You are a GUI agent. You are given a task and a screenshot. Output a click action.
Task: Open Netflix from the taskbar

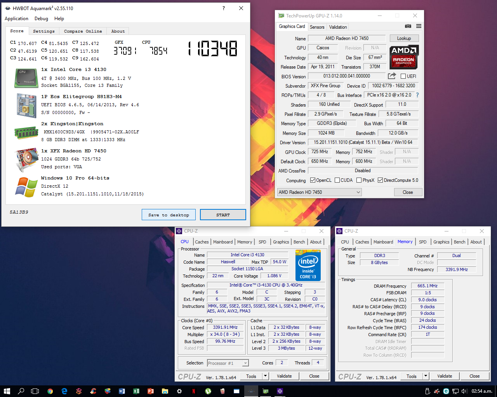(x=194, y=391)
